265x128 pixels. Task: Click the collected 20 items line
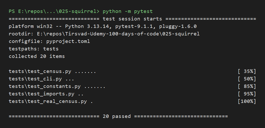click(x=37, y=56)
